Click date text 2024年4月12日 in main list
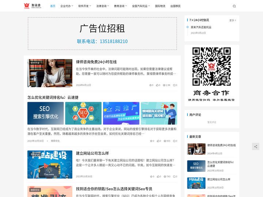This screenshot has height=197, width=263. pyautogui.click(x=83, y=85)
